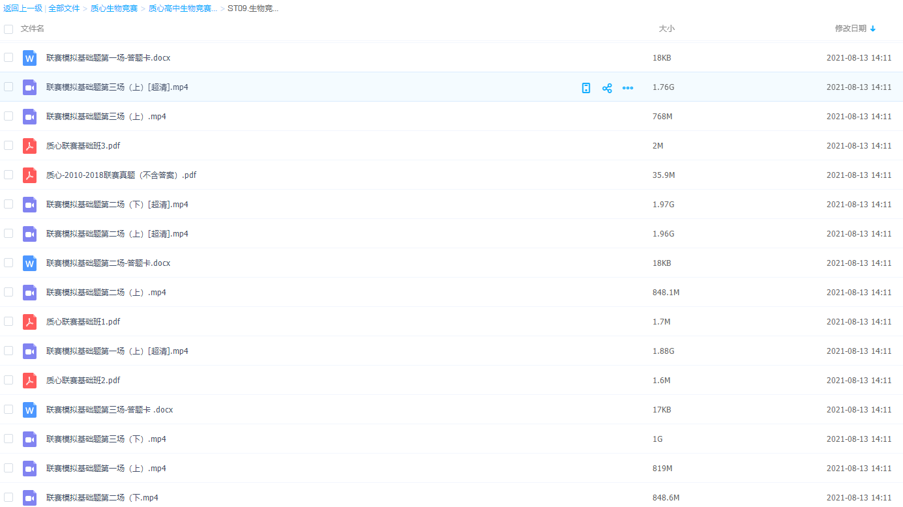This screenshot has width=903, height=507.
Task: Open the three-dot more menu on hovered row
Action: coord(628,88)
